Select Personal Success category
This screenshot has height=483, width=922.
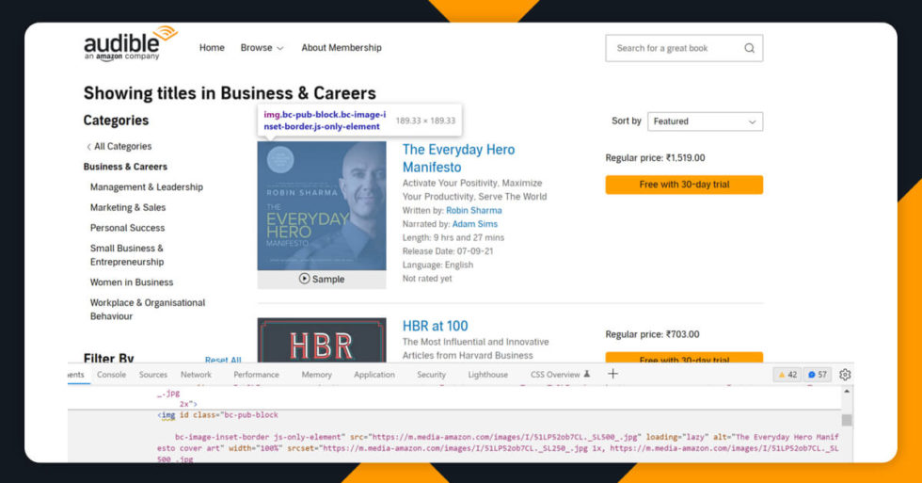pos(127,228)
